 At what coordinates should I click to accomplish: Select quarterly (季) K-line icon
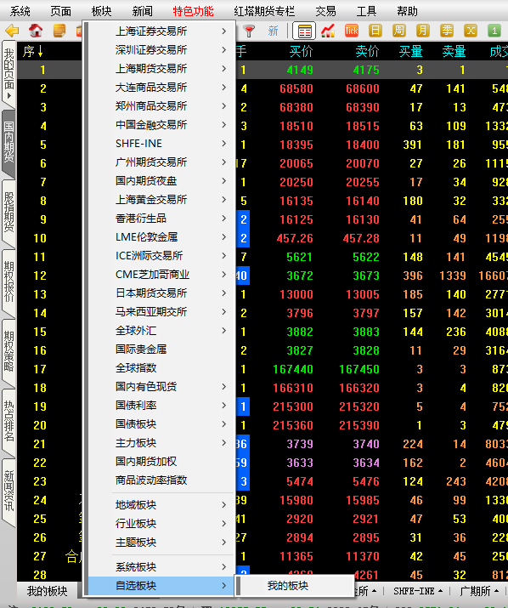point(447,31)
